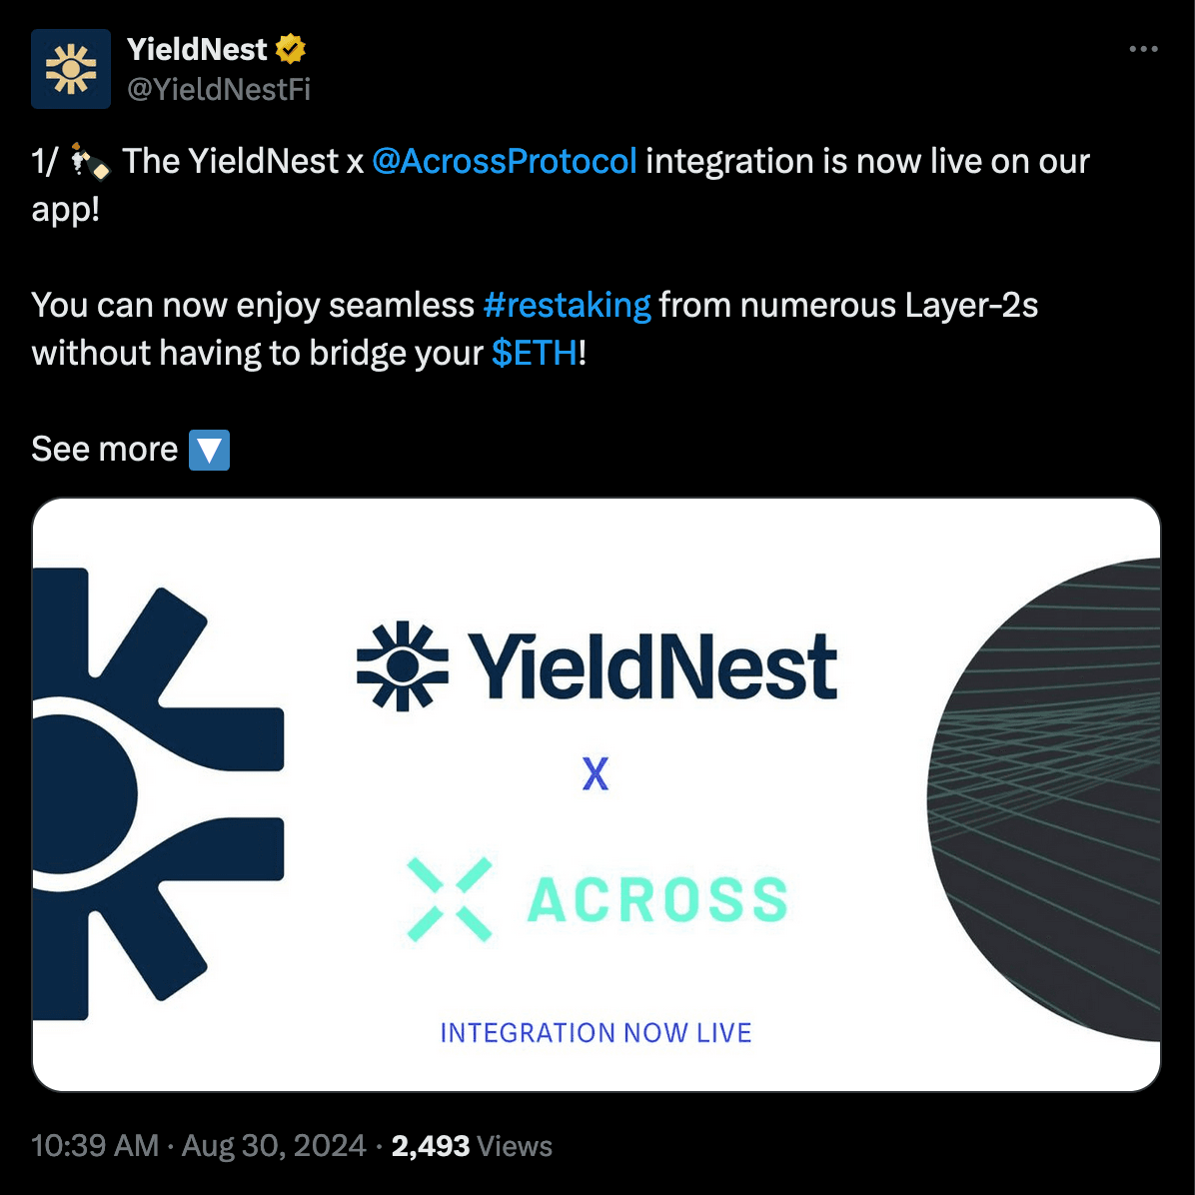Screen dimensions: 1195x1195
Task: Click the @YieldNestFi handle
Action: (x=217, y=90)
